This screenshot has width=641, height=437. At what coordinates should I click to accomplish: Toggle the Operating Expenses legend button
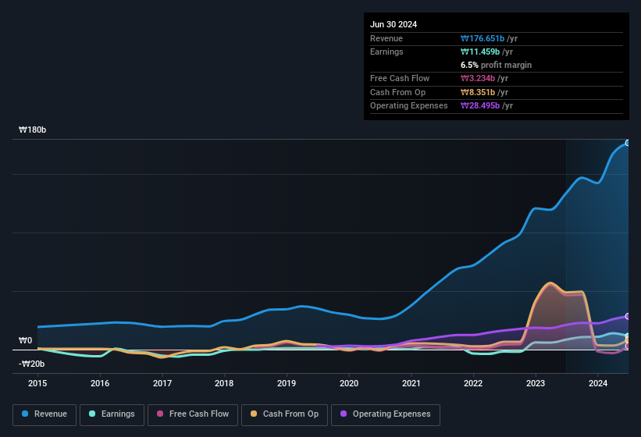(386, 414)
